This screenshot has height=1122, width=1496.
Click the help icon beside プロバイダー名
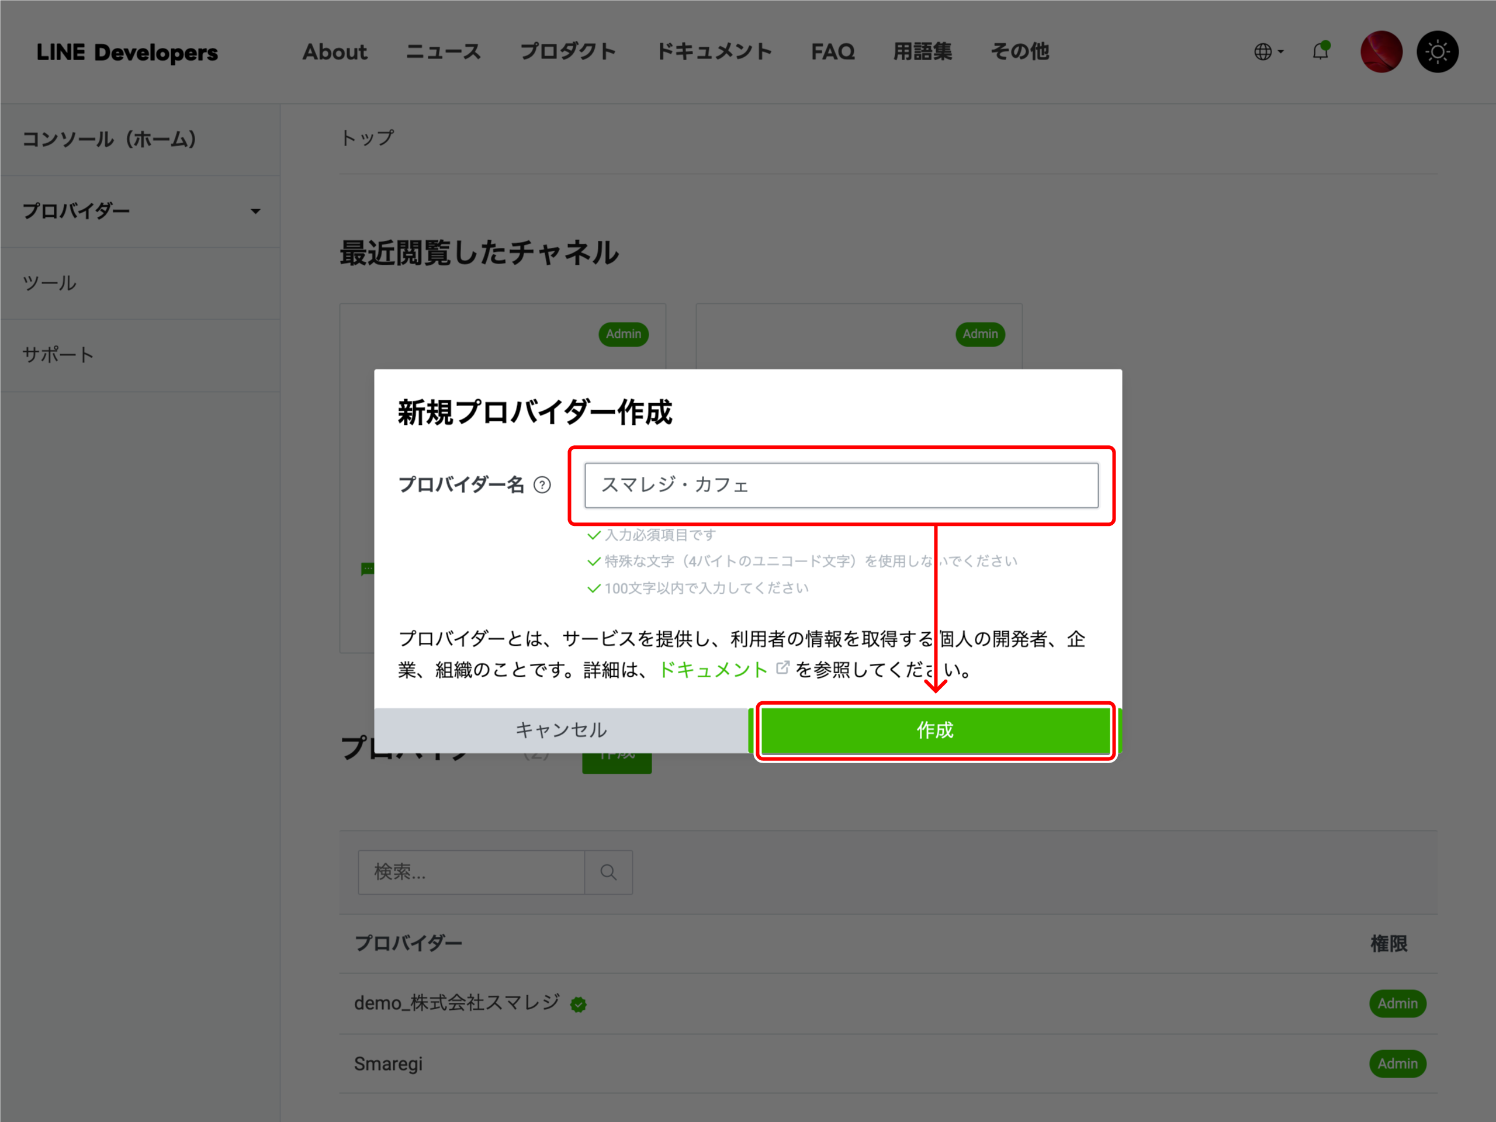[x=542, y=485]
